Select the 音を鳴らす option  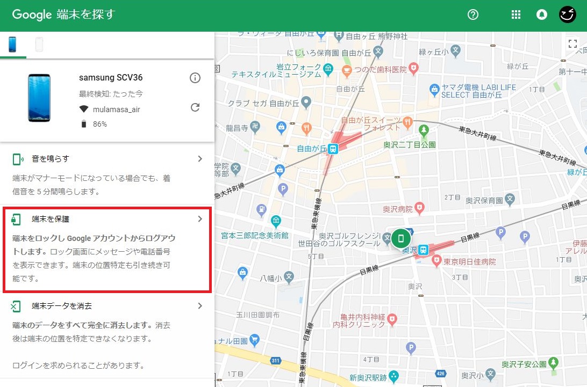point(108,176)
